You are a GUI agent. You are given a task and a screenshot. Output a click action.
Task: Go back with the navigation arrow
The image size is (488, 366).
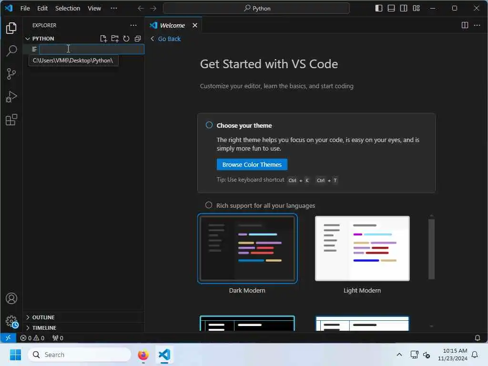141,9
